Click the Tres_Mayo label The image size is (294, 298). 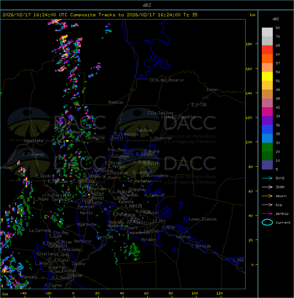tap(117, 150)
